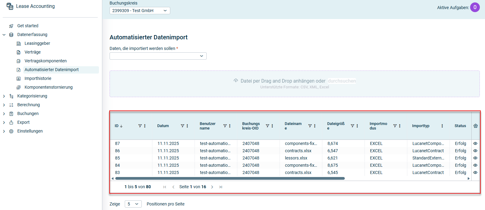The width and height of the screenshot is (485, 210).
Task: Click the horizontal table scrollbar
Action: pyautogui.click(x=230, y=179)
